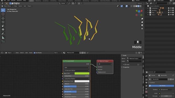Toggle the Building exclude checkbox in outliner
This screenshot has width=175, height=98.
point(169,10)
